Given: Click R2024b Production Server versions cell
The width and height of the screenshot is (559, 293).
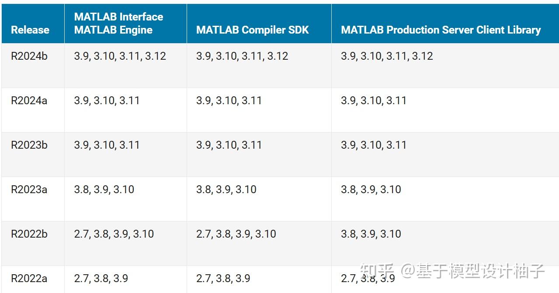Looking at the screenshot, I should point(387,56).
